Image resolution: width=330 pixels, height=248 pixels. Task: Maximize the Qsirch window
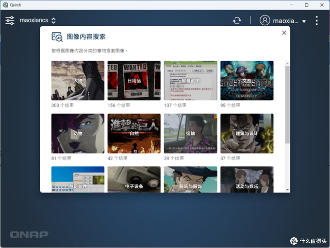click(x=307, y=5)
